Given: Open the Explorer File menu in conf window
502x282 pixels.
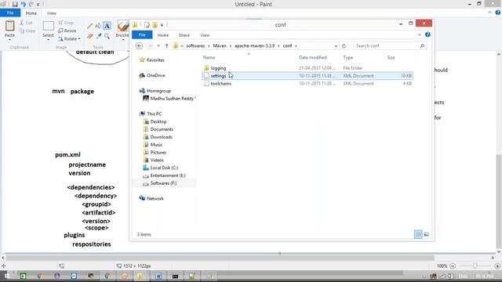Looking at the screenshot, I should (x=142, y=34).
